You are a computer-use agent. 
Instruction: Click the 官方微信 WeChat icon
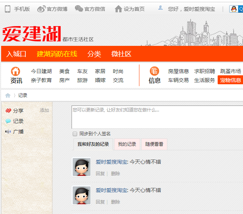coord(79,9)
